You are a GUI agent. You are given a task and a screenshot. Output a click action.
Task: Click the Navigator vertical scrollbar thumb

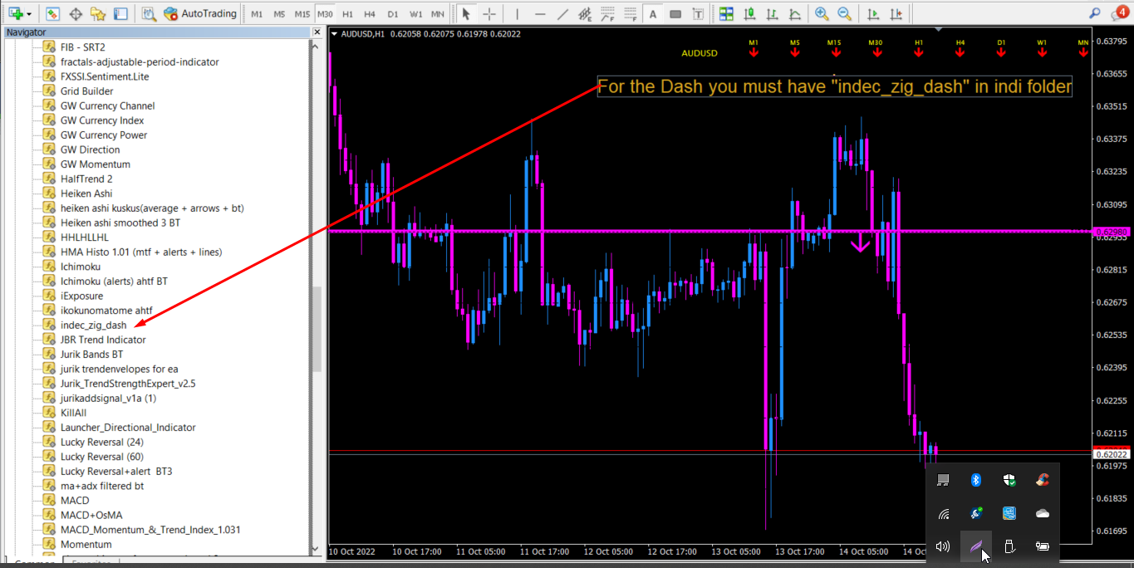click(x=317, y=330)
